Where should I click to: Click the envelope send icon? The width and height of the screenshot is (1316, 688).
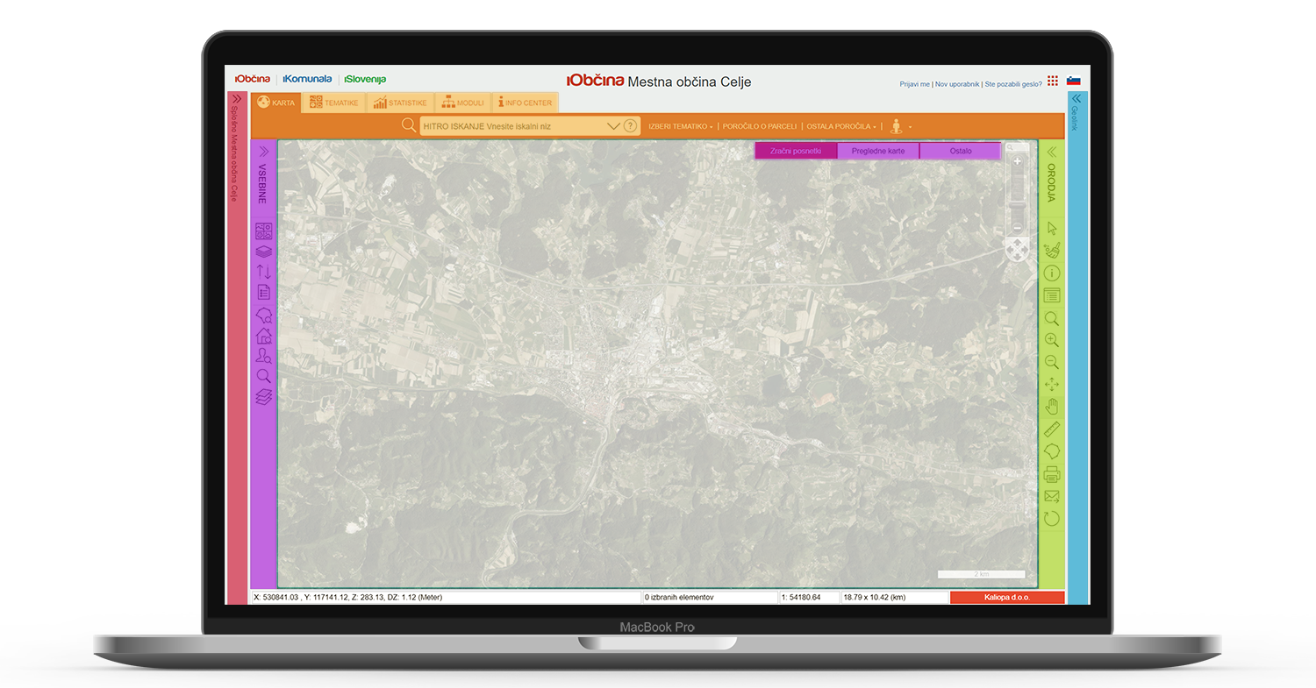click(1051, 496)
